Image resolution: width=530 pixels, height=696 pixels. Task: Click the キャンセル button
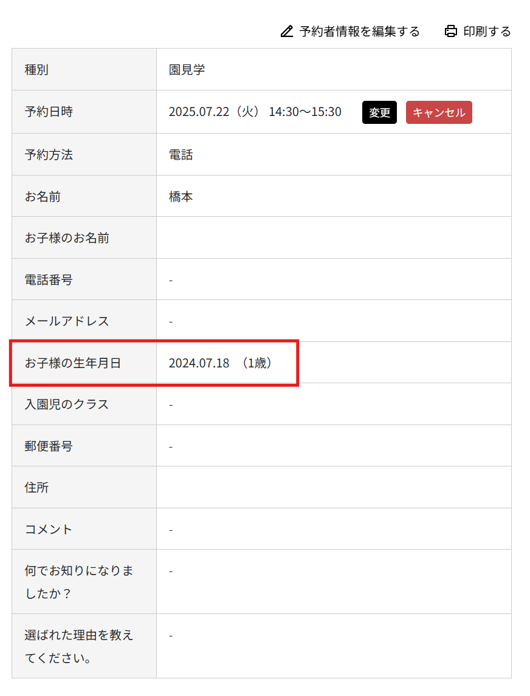(439, 112)
